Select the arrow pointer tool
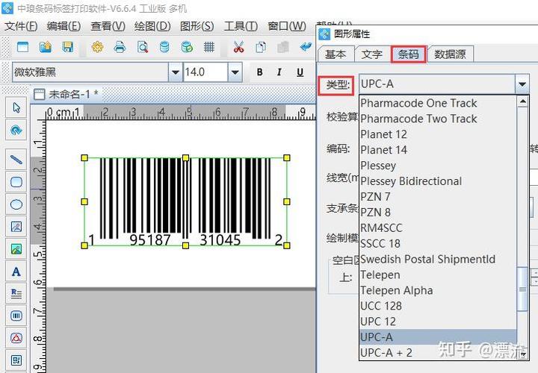538x373 pixels. coord(16,107)
